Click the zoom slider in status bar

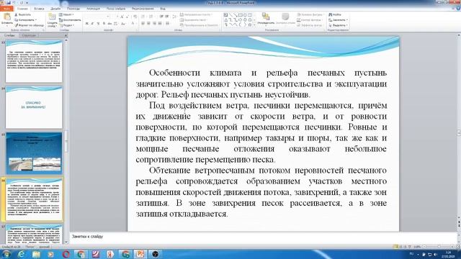coord(439,247)
